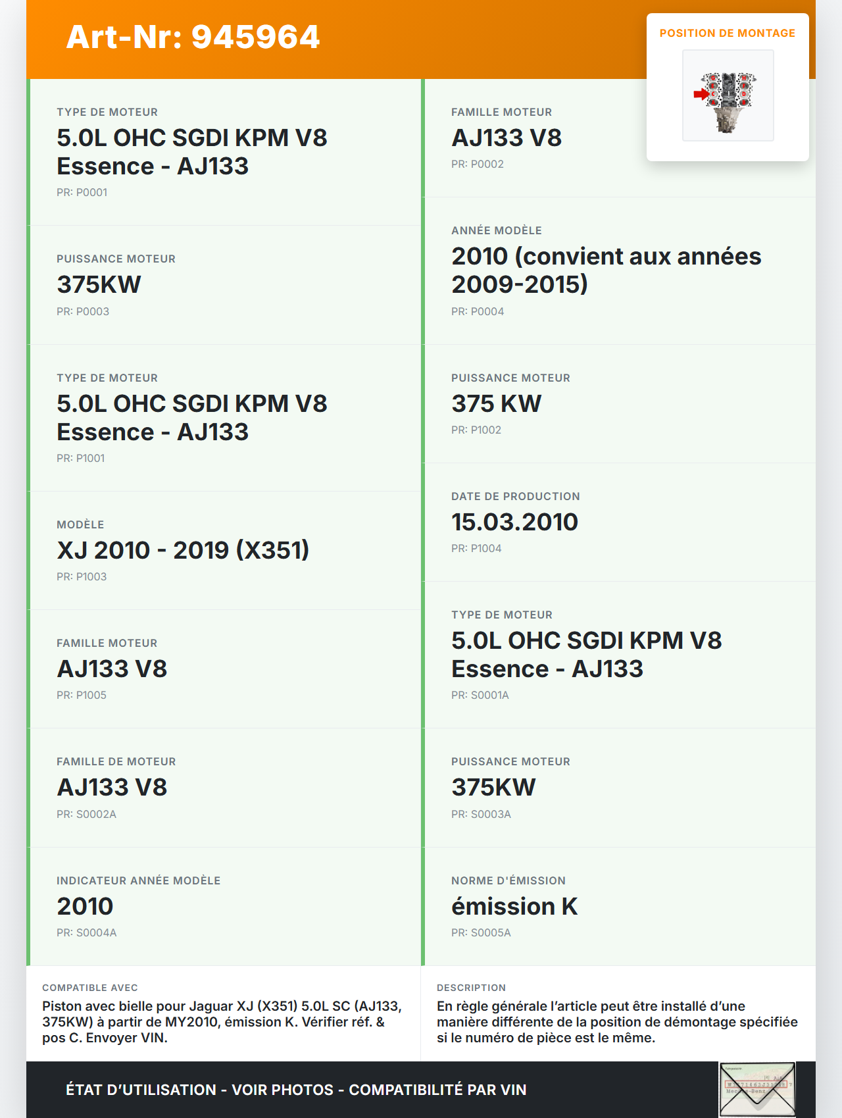Click the red arrow on engine diagram

(x=701, y=94)
